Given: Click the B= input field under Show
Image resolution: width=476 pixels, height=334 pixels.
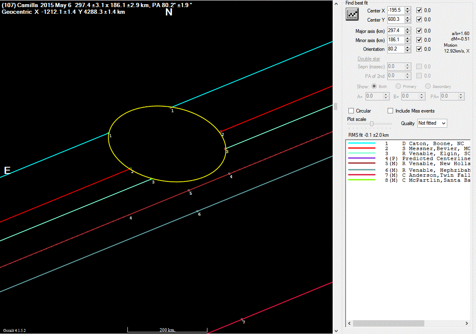Looking at the screenshot, I should point(410,96).
